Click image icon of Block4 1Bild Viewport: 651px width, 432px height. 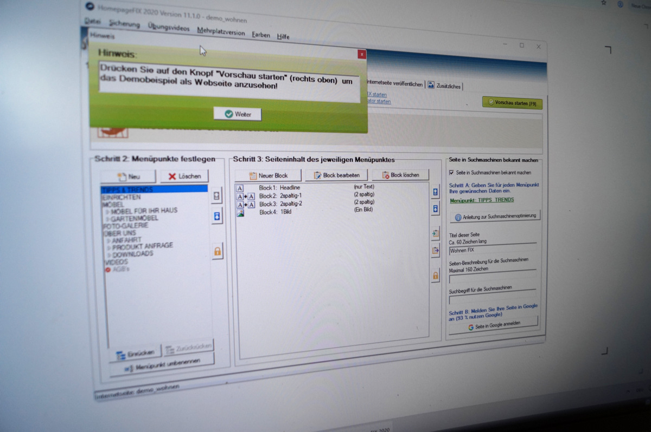tap(240, 213)
